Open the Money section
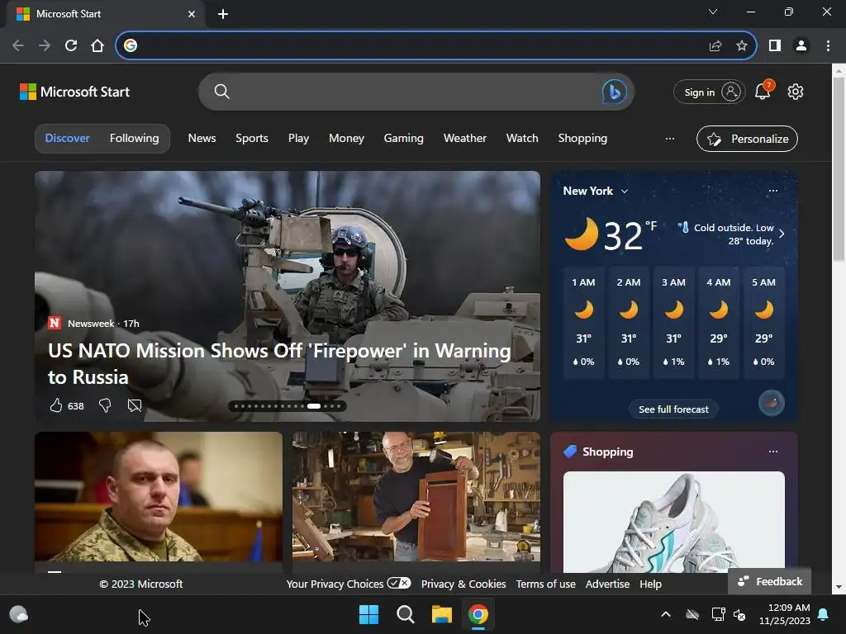 tap(346, 139)
